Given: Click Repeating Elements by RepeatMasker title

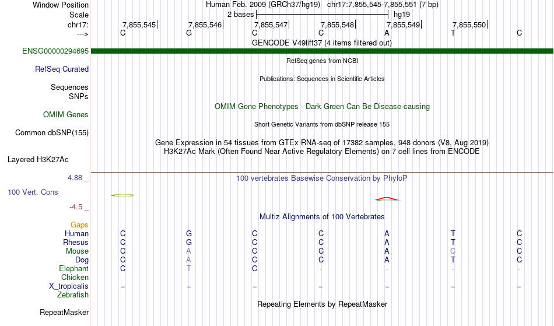Looking at the screenshot, I should click(x=322, y=304).
